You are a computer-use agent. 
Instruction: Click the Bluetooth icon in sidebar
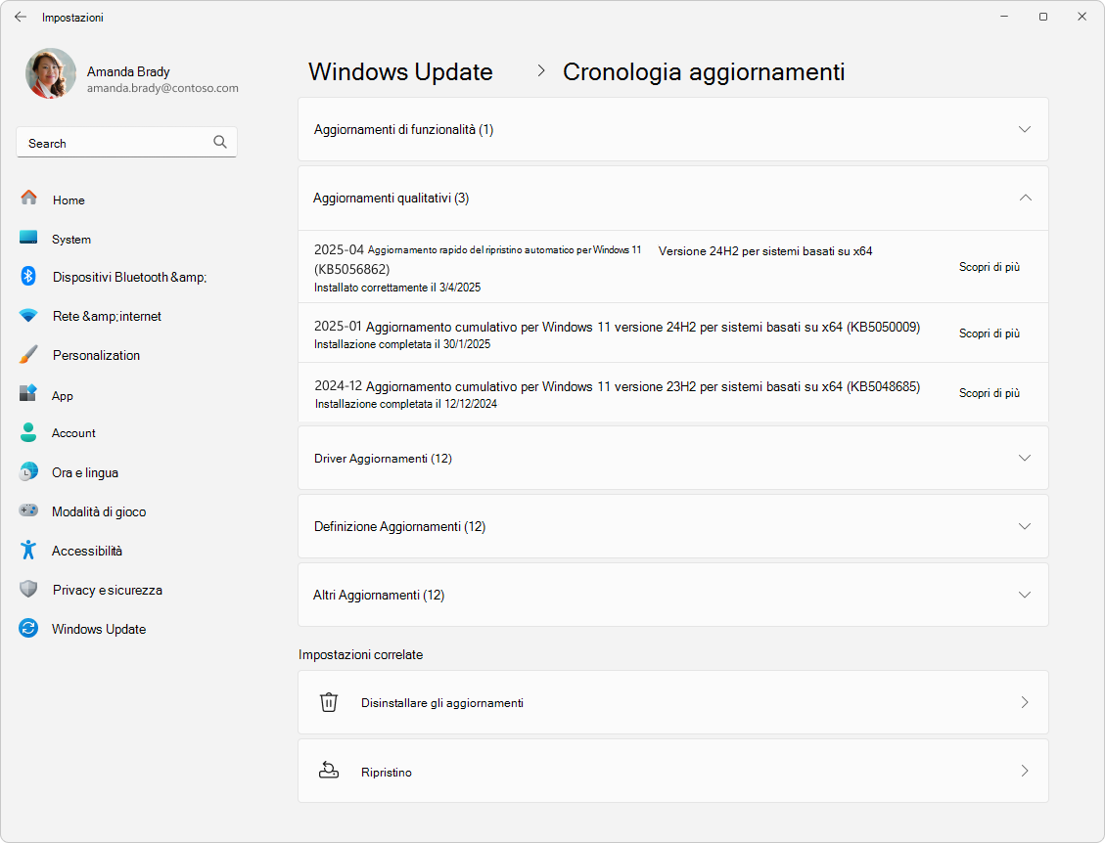pyautogui.click(x=28, y=276)
